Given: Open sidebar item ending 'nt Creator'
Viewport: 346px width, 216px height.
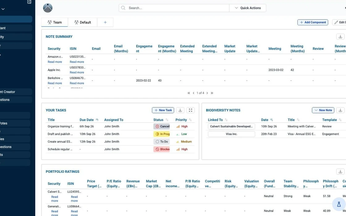Looking at the screenshot, I should pos(16,92).
